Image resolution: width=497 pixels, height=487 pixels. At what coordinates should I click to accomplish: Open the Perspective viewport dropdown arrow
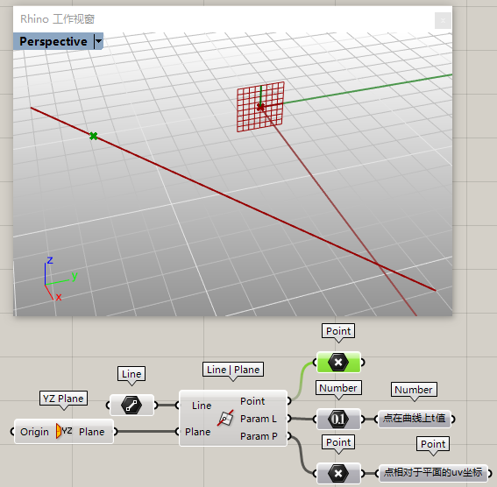pos(99,41)
